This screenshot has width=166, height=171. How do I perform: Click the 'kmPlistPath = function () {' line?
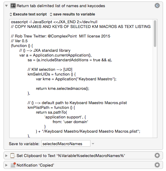coord(51,108)
